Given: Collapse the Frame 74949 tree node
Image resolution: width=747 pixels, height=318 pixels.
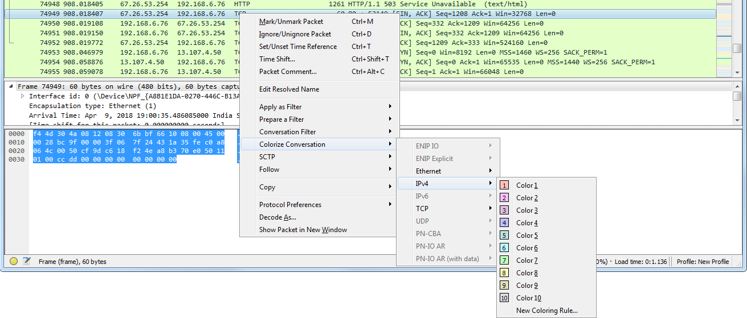Looking at the screenshot, I should pyautogui.click(x=11, y=86).
